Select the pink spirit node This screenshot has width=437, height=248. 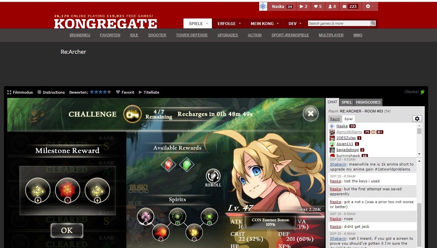145,216
